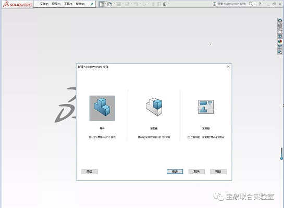Click the 零件 label under part icon
Viewport: 284px width, 208px height.
point(102,128)
